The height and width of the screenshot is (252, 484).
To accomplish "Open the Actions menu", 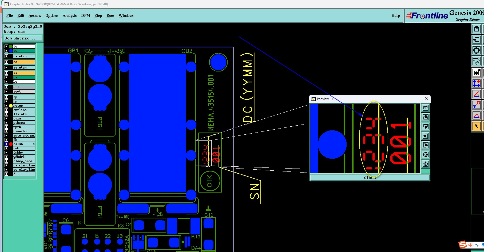I will point(35,15).
